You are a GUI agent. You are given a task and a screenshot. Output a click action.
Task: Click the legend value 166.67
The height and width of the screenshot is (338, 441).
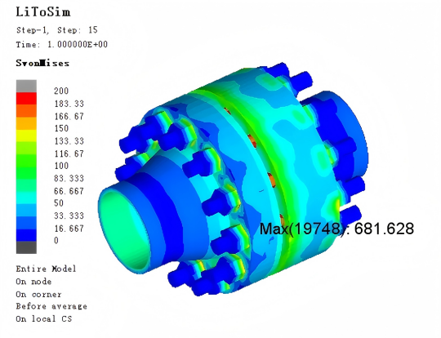69,116
